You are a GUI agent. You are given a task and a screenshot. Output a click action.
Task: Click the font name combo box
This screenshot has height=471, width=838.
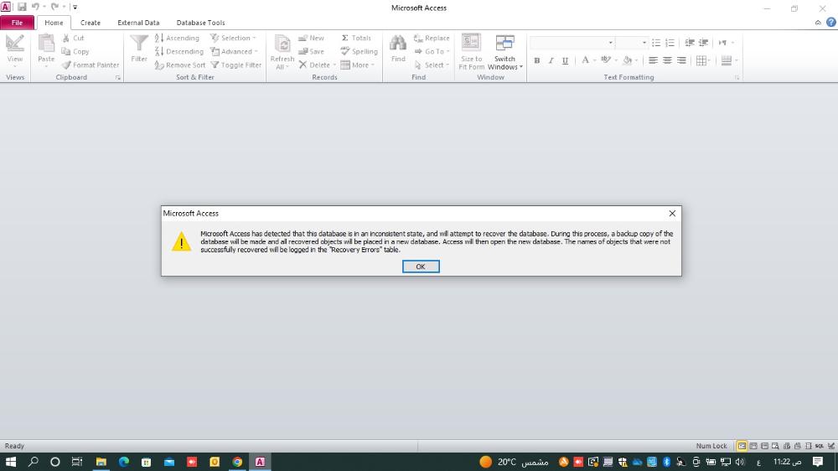[x=572, y=43]
